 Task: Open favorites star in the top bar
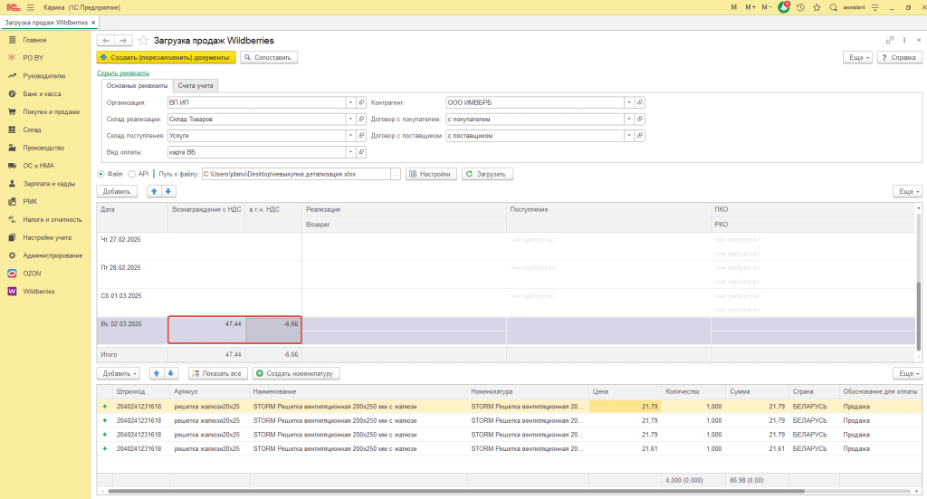[817, 7]
